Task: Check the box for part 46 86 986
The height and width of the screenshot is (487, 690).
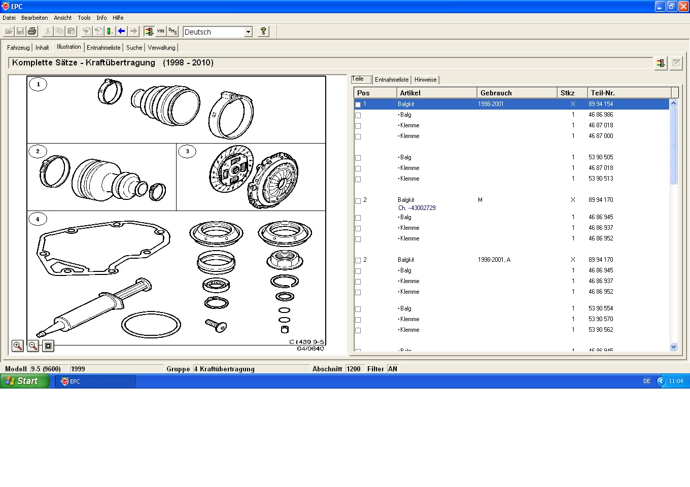Action: click(x=358, y=115)
